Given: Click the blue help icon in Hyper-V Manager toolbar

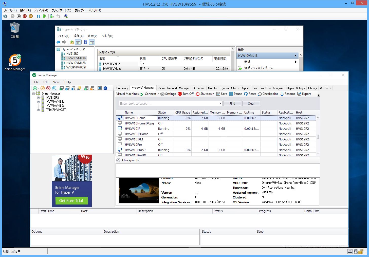Looking at the screenshot, I should (86, 42).
